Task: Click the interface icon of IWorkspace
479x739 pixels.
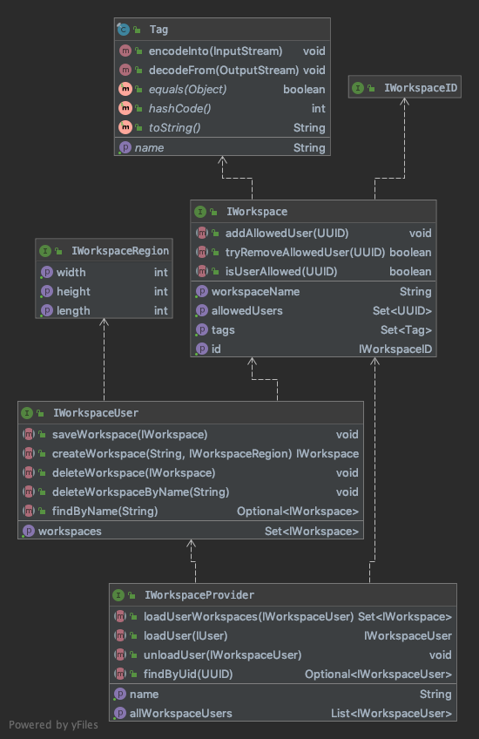Action: (x=200, y=212)
